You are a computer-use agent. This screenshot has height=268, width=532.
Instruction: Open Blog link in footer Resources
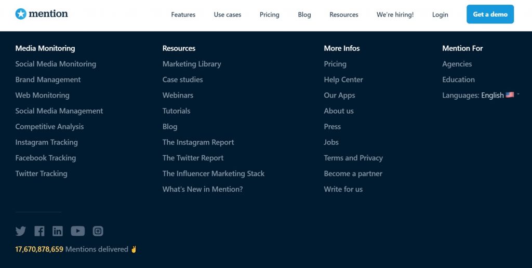point(170,127)
